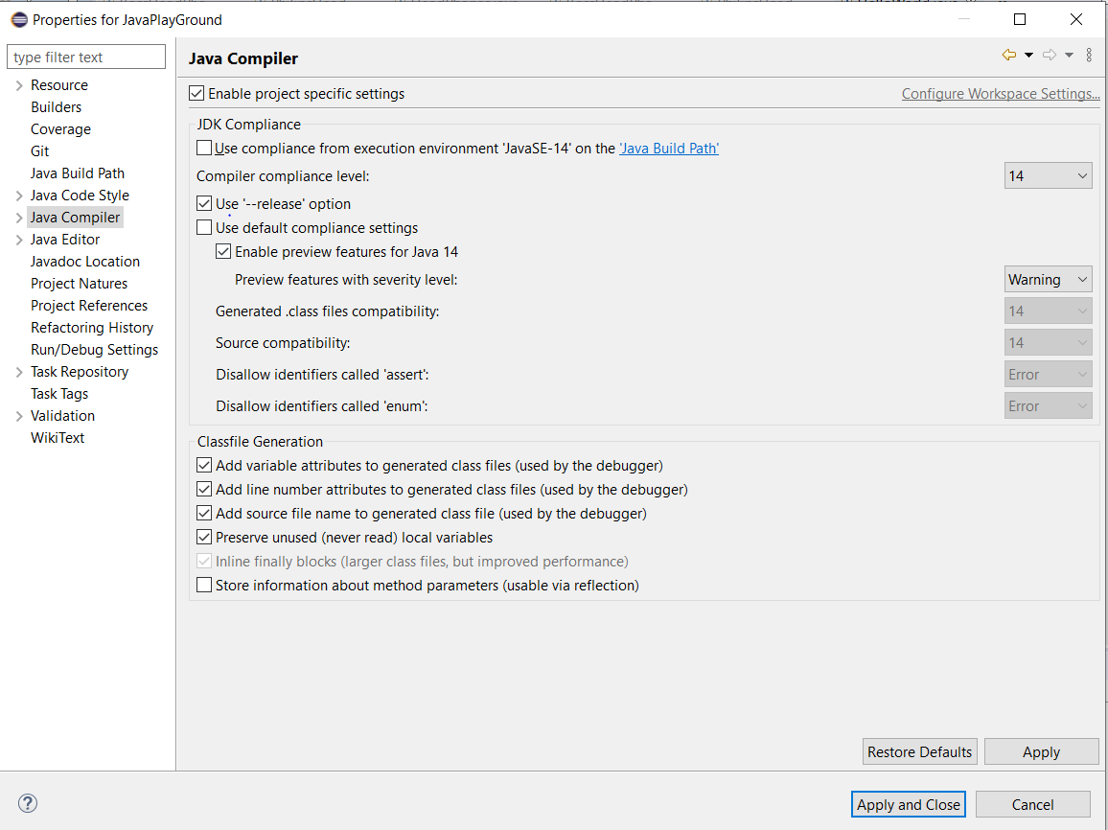
Task: Select Task Tags page
Action: (x=59, y=394)
